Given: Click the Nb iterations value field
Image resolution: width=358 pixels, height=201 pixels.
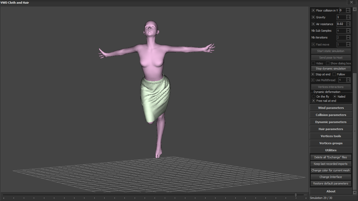Looking at the screenshot, I should pyautogui.click(x=341, y=38).
